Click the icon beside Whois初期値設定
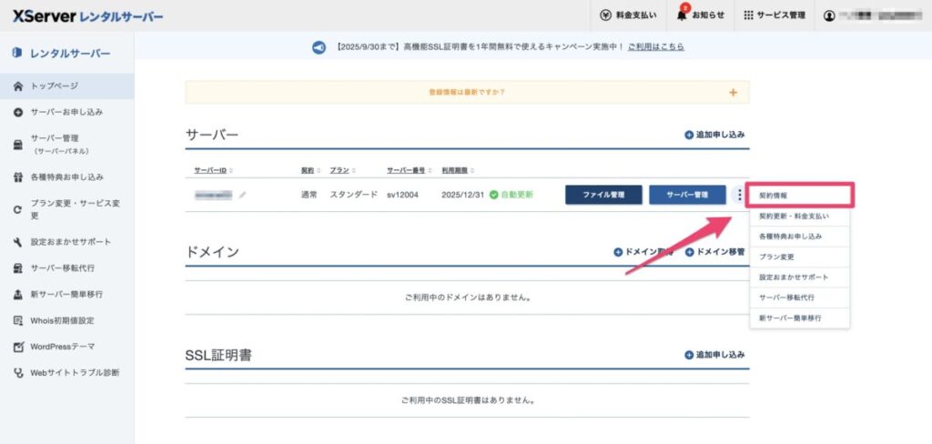 [18, 320]
